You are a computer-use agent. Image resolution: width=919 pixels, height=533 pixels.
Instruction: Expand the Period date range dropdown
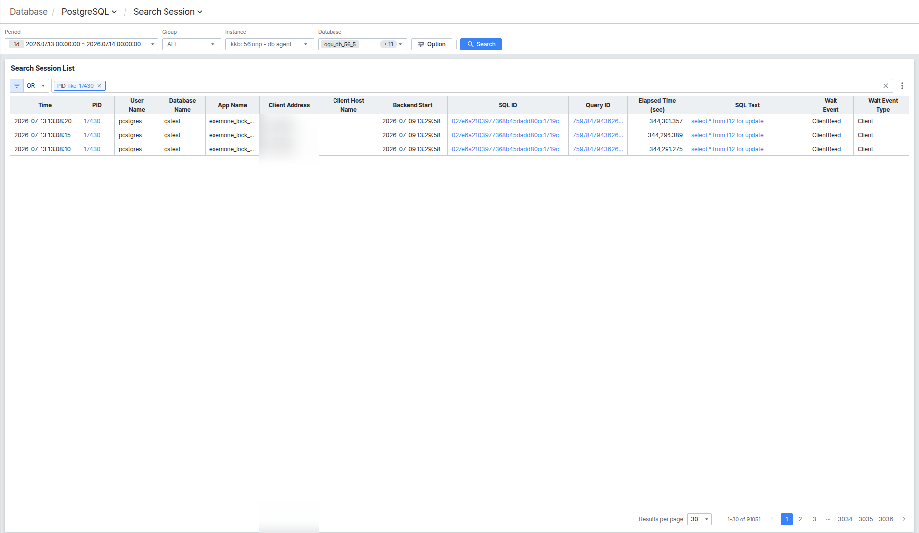pos(82,44)
